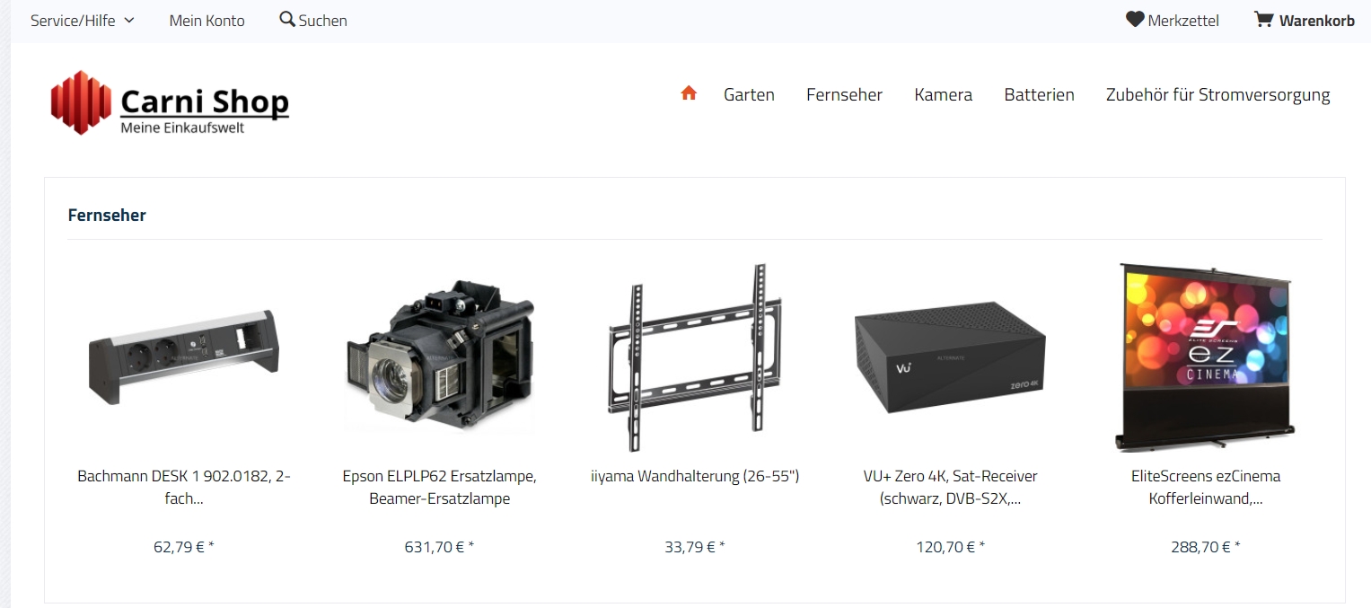Select Fernseher in the navigation menu
This screenshot has height=608, width=1371.
pos(844,94)
